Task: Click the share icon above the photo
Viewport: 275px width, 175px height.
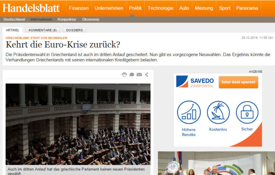Action: [146, 75]
